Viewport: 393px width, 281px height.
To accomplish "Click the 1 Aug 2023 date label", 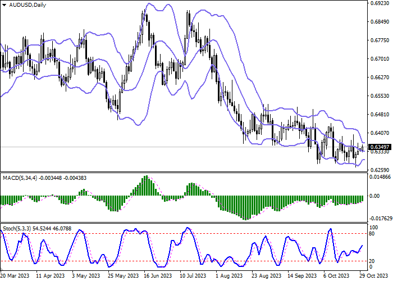I will click(229, 276).
